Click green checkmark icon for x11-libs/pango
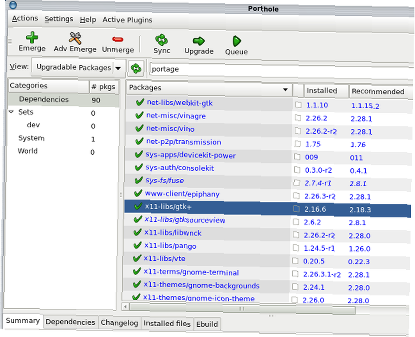 click(x=138, y=245)
